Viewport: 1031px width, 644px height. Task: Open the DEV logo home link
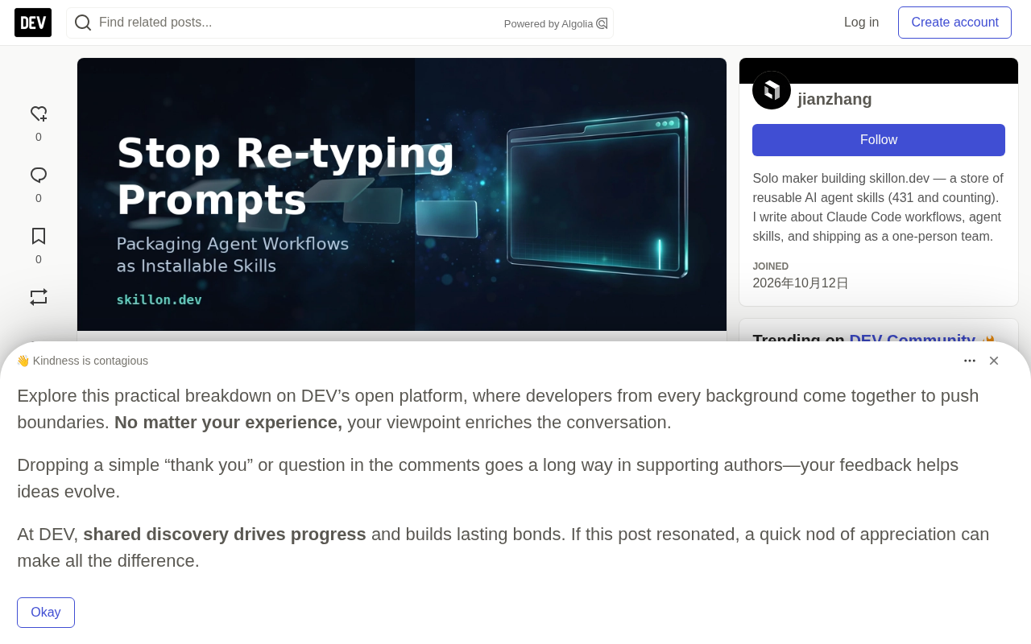pyautogui.click(x=33, y=23)
